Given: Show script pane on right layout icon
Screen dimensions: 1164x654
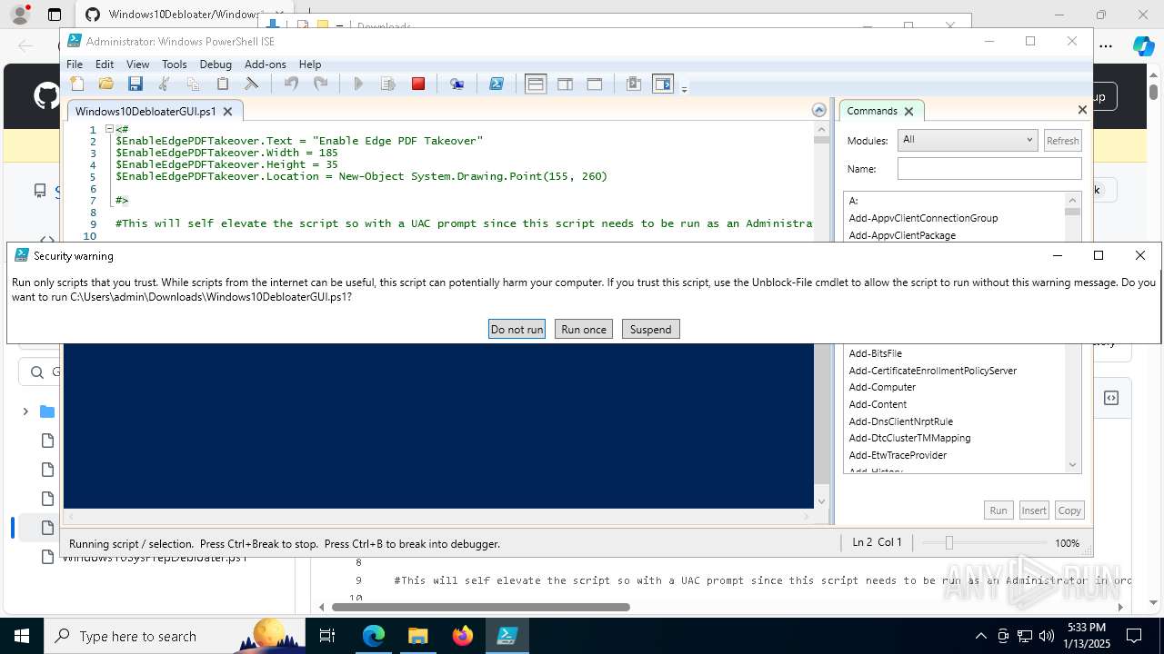Looking at the screenshot, I should pyautogui.click(x=565, y=84).
